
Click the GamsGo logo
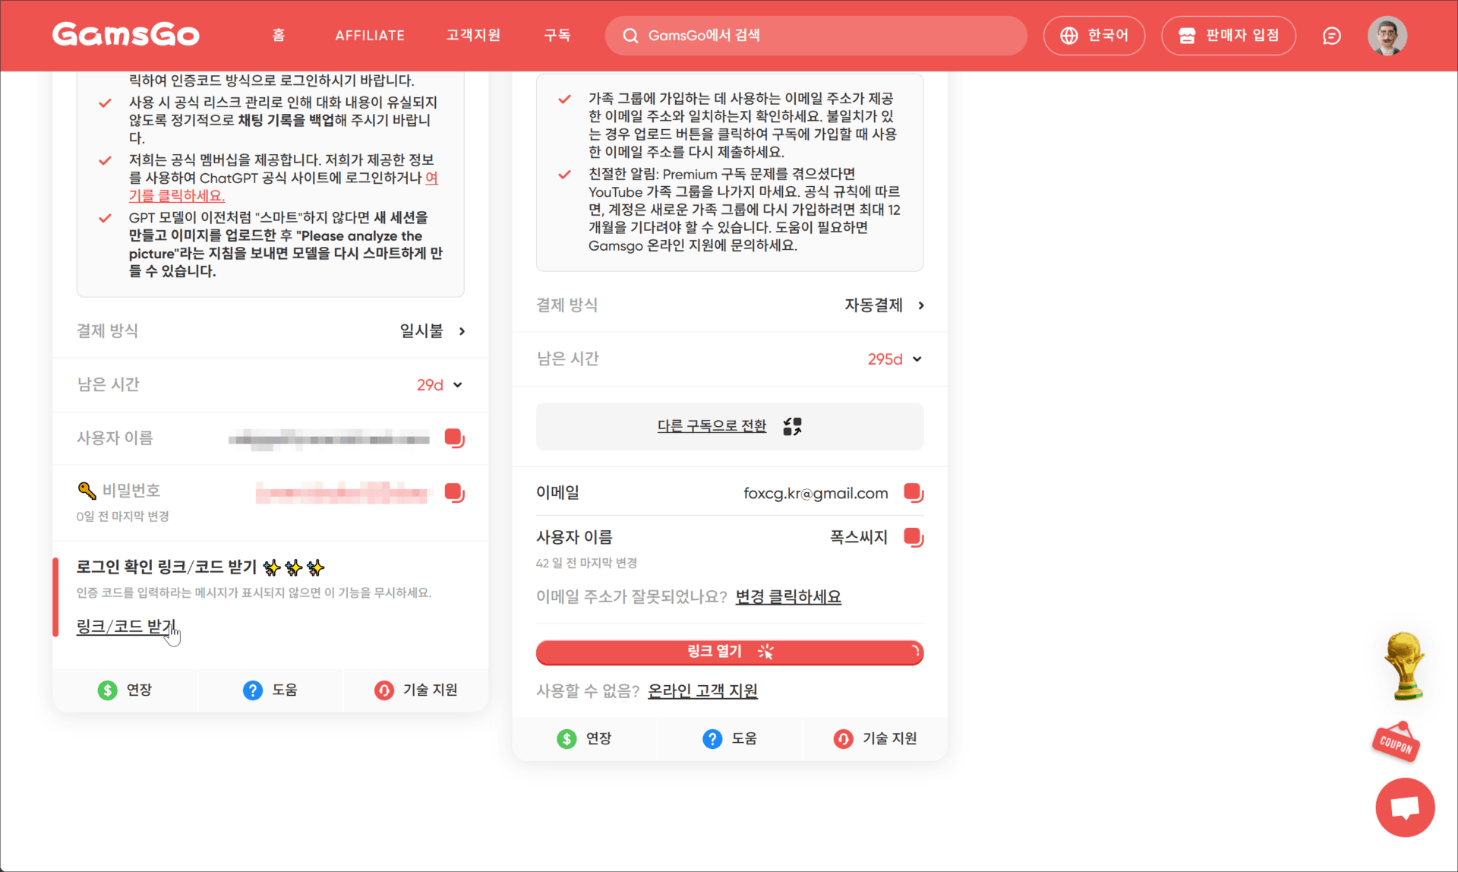[125, 35]
